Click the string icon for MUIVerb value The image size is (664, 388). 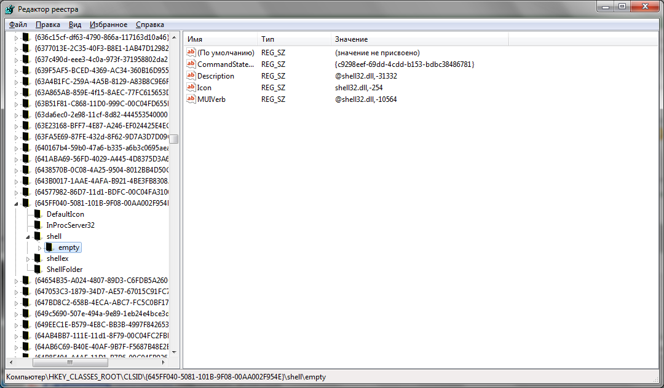[x=191, y=99]
